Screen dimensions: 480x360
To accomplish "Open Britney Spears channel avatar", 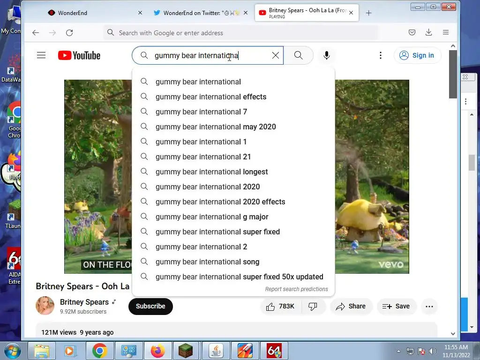I will click(45, 306).
